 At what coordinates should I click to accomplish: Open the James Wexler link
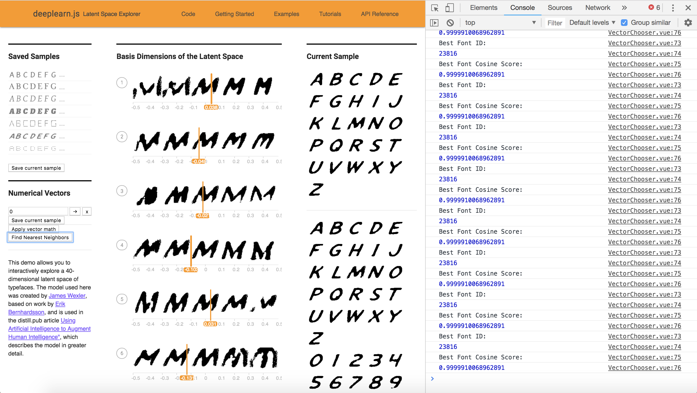click(x=67, y=295)
